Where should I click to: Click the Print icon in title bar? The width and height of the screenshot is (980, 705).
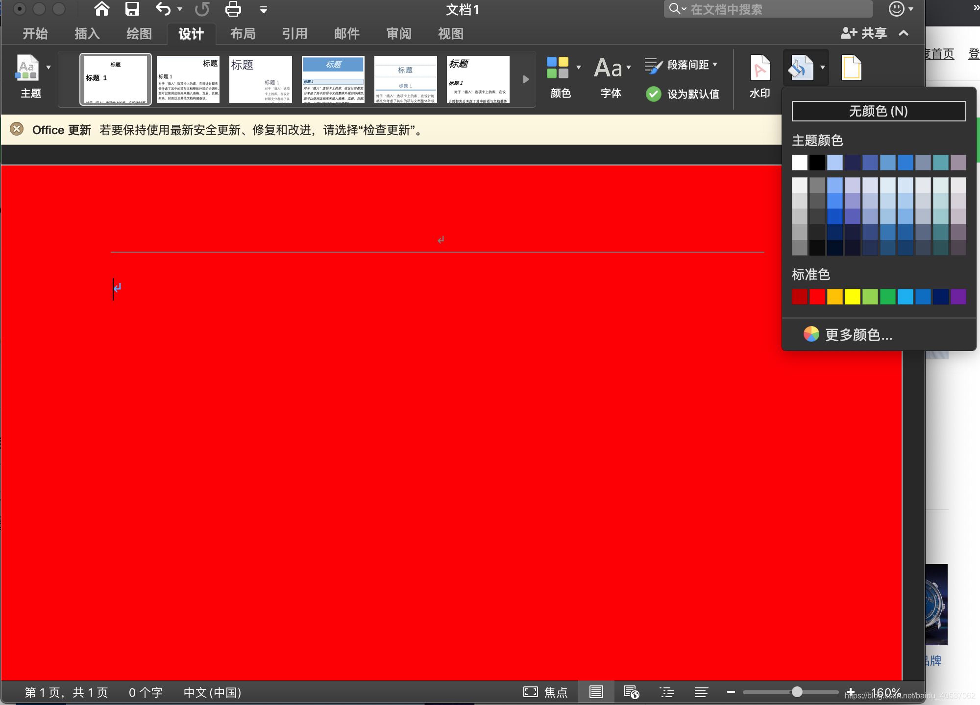coord(233,9)
